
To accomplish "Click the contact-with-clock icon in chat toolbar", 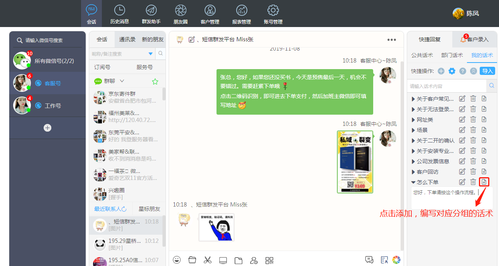I will pyautogui.click(x=254, y=260).
